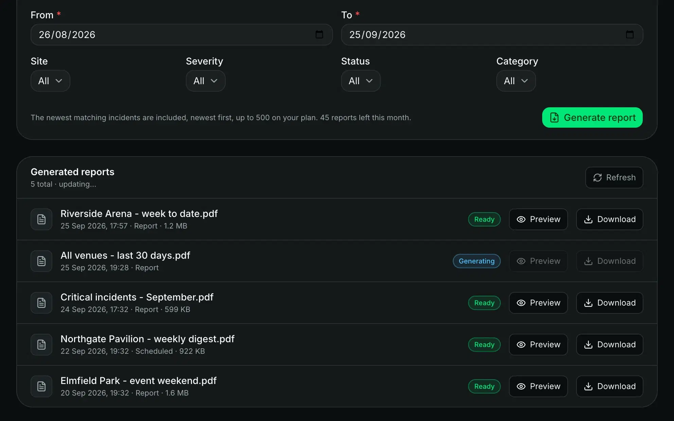Select "Critical incidents - September.pdf" file name
This screenshot has height=421, width=674.
(137, 297)
